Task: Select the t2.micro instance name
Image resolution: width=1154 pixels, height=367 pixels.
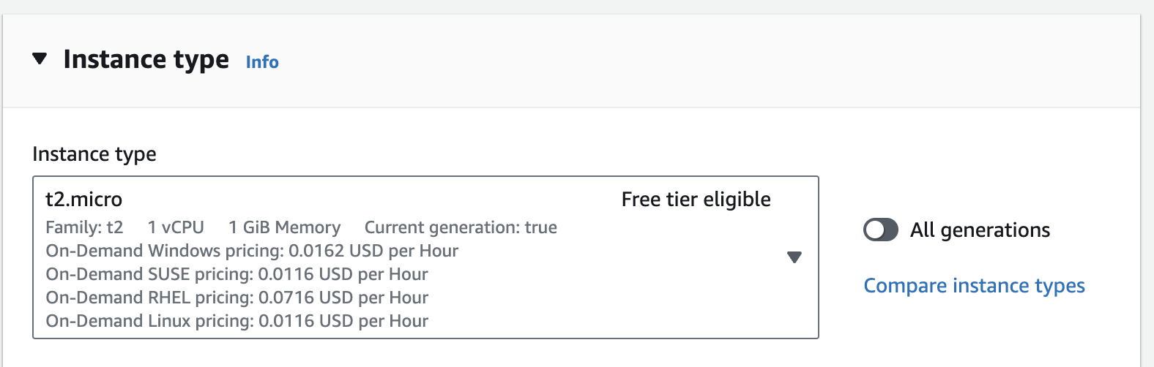Action: tap(84, 200)
